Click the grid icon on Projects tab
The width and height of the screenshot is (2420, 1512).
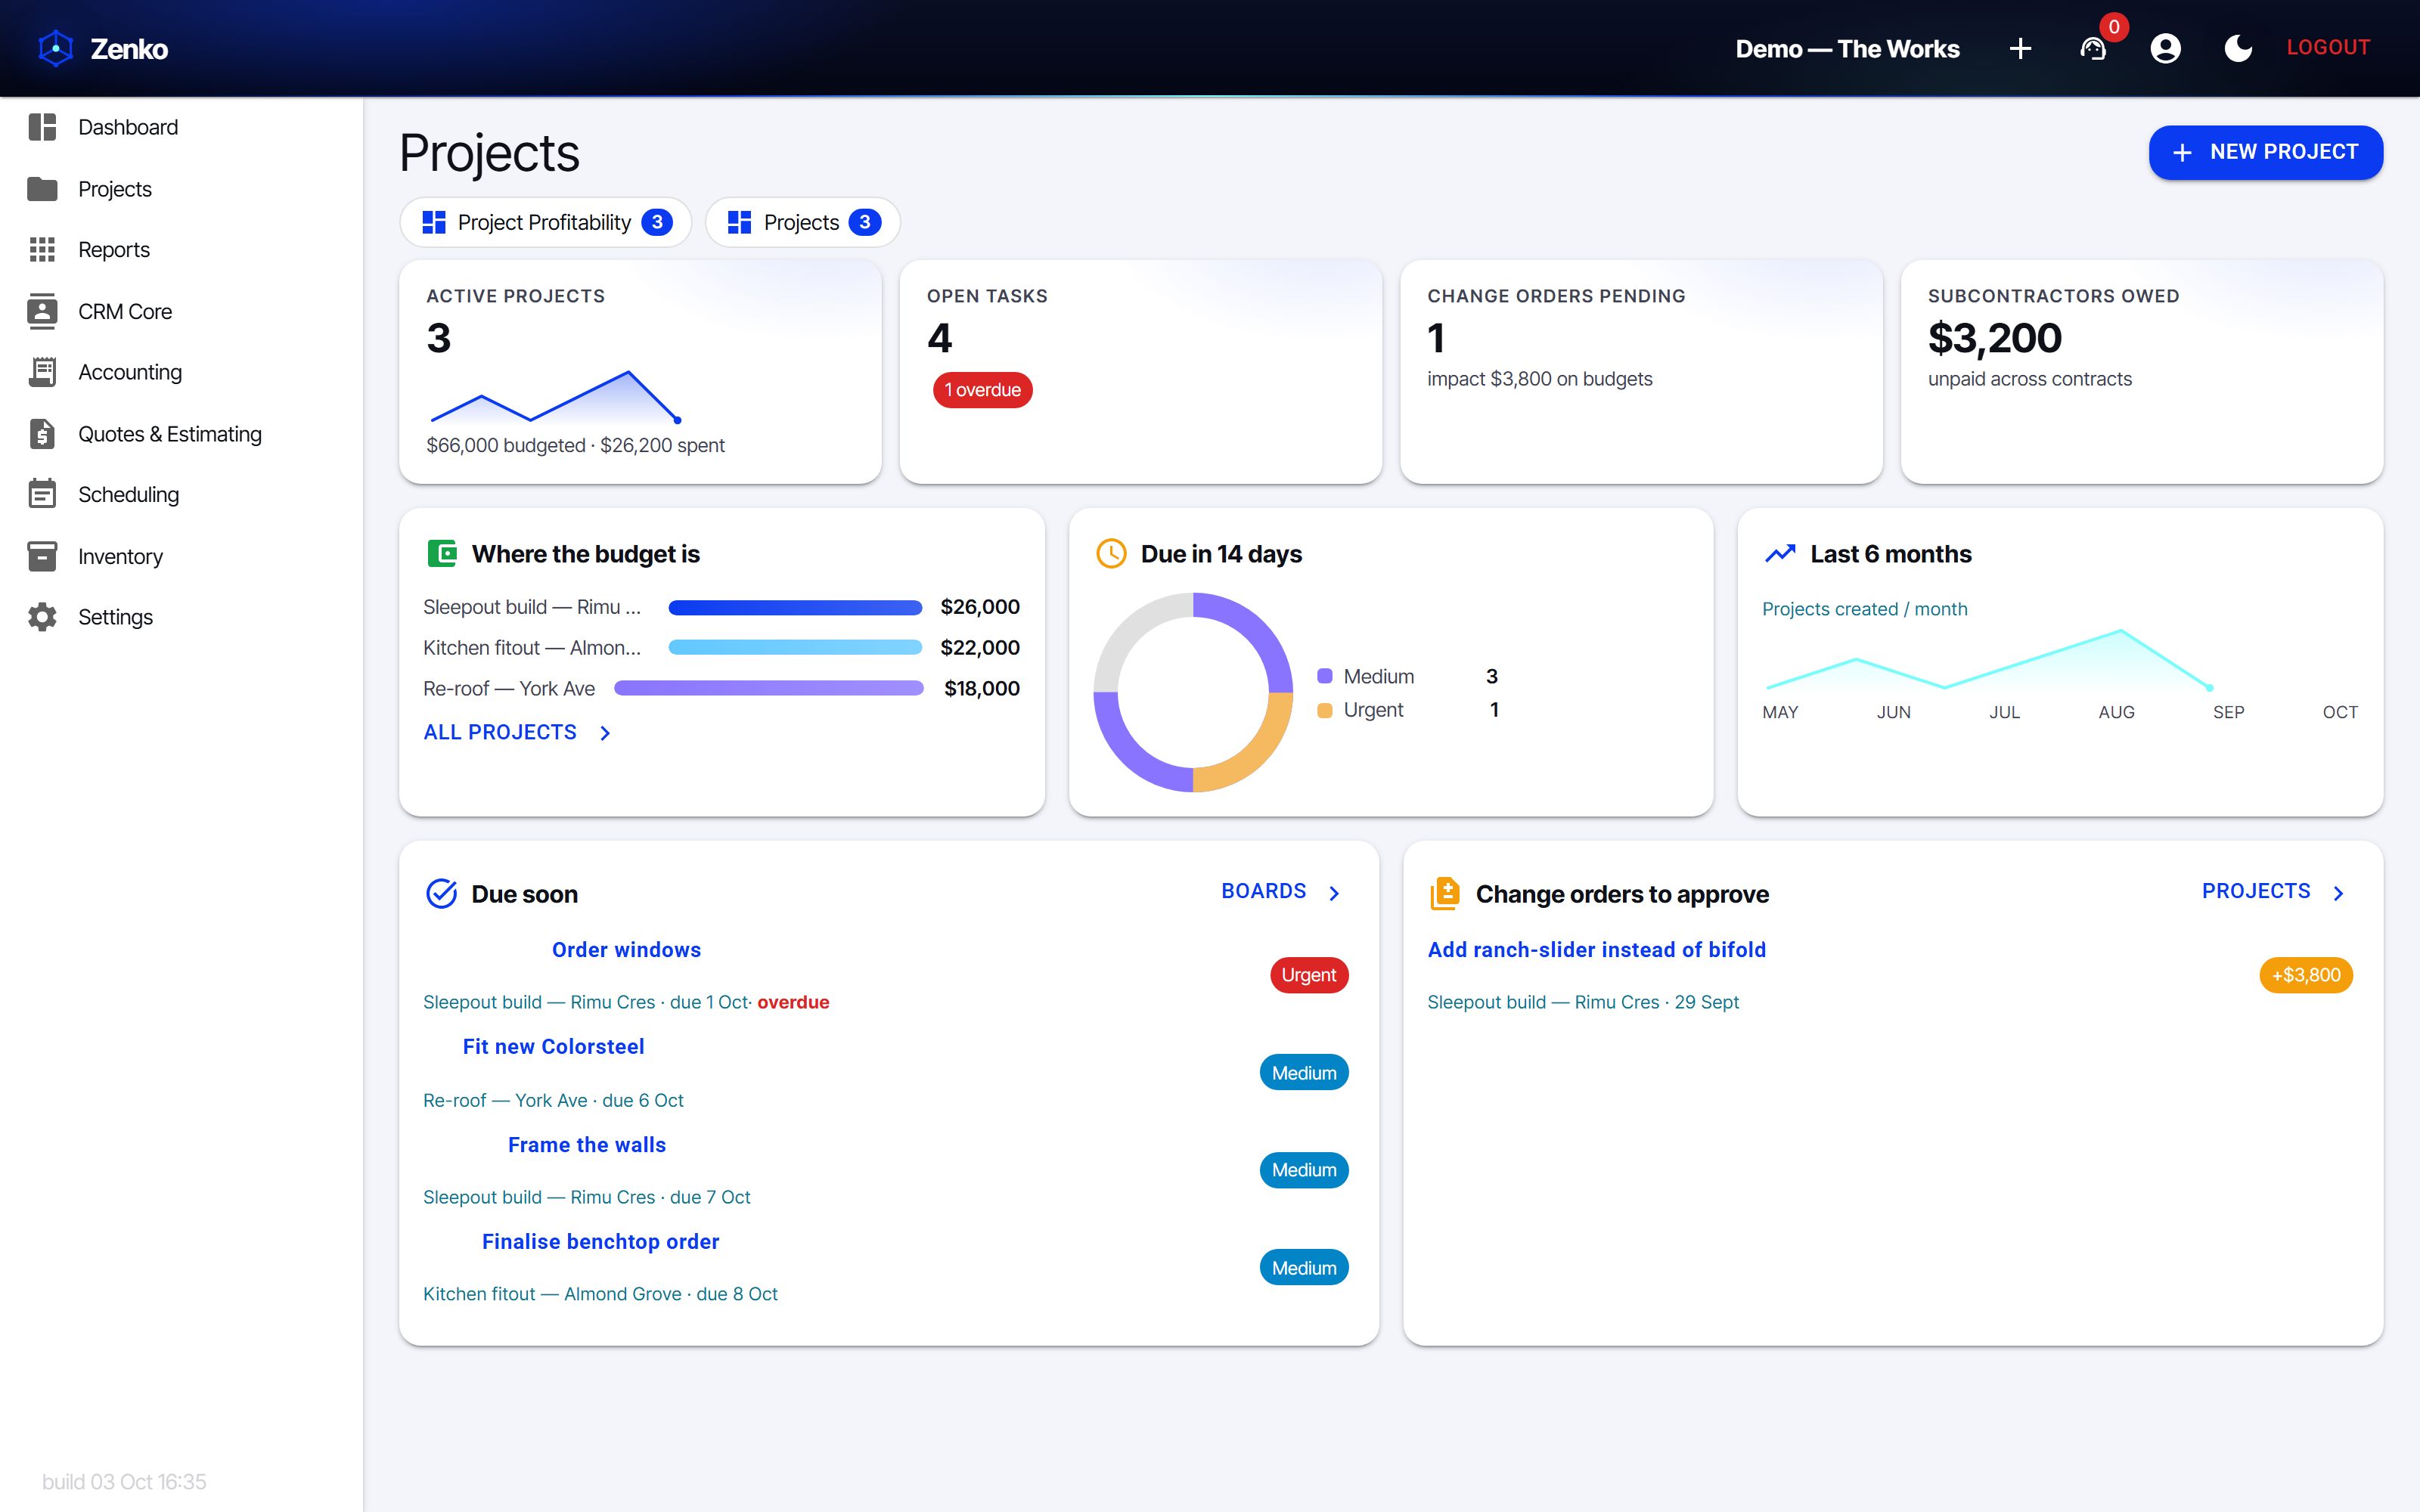[x=739, y=222]
